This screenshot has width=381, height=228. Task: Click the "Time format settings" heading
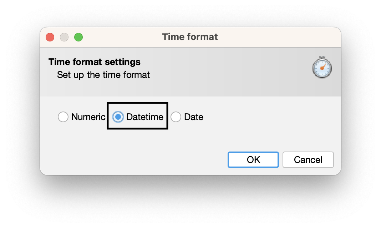point(95,62)
